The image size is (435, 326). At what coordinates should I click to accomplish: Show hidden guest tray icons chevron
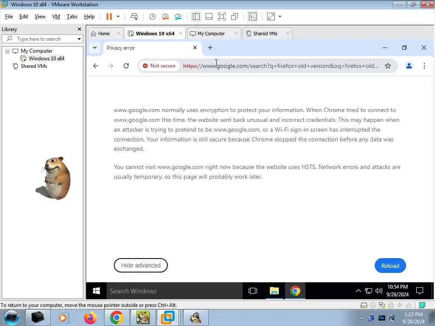click(x=359, y=291)
